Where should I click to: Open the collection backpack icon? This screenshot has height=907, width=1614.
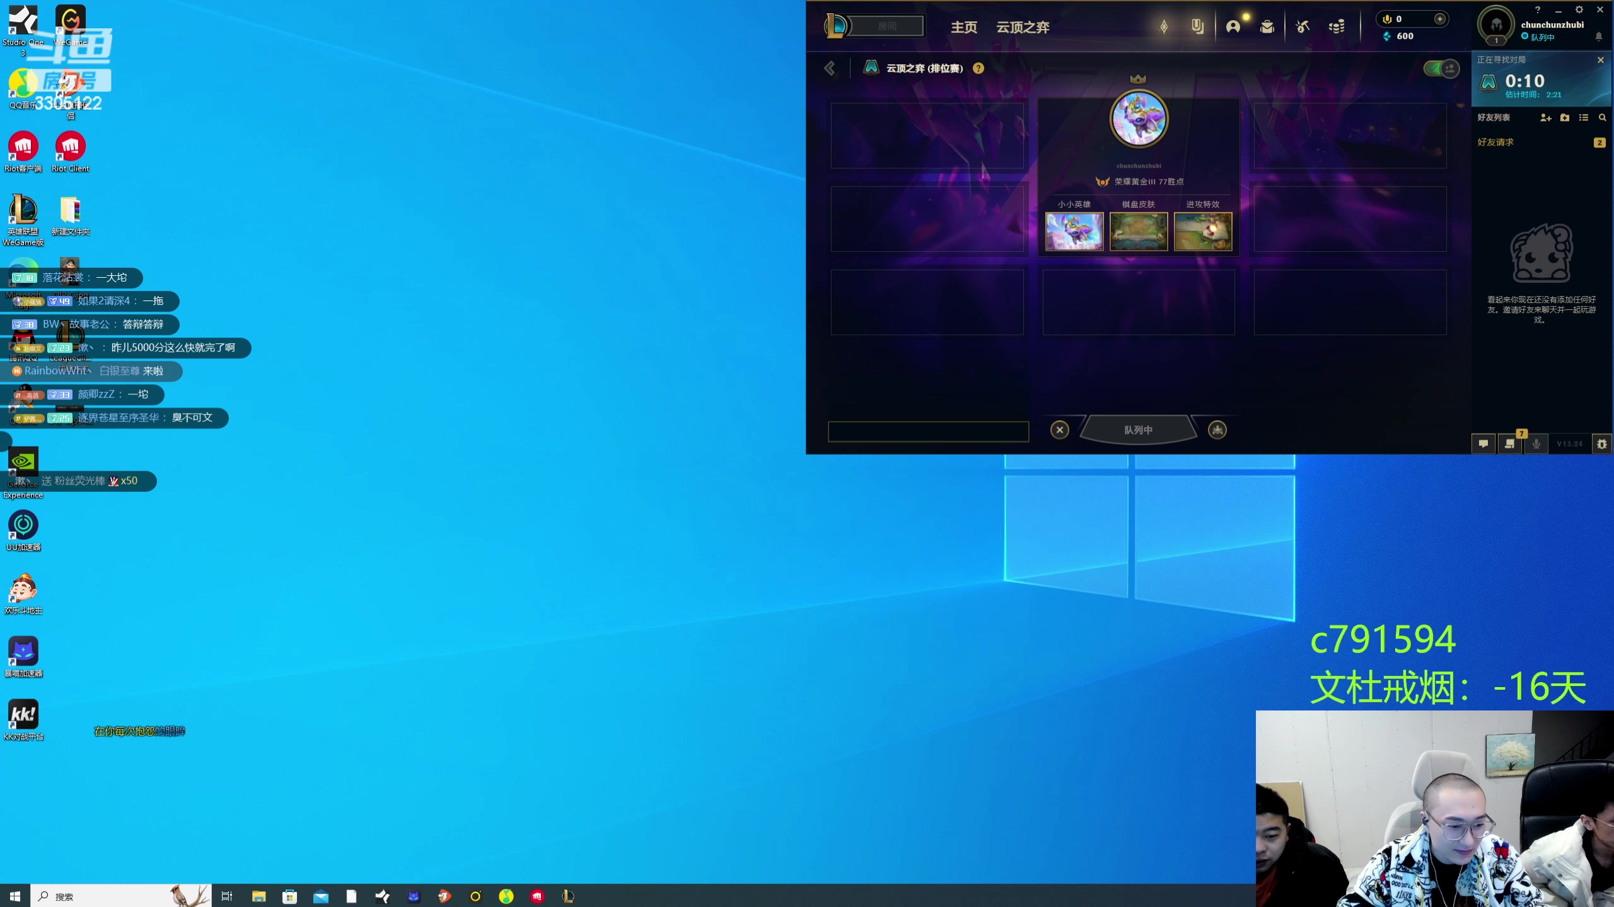1267,26
